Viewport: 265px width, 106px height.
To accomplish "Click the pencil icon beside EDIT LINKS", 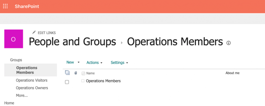I will tap(34, 32).
